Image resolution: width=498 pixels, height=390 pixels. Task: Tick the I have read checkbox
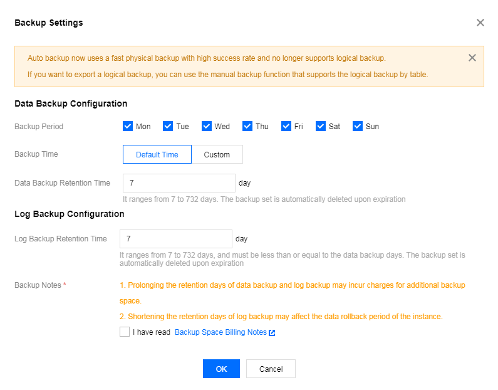pyautogui.click(x=125, y=332)
